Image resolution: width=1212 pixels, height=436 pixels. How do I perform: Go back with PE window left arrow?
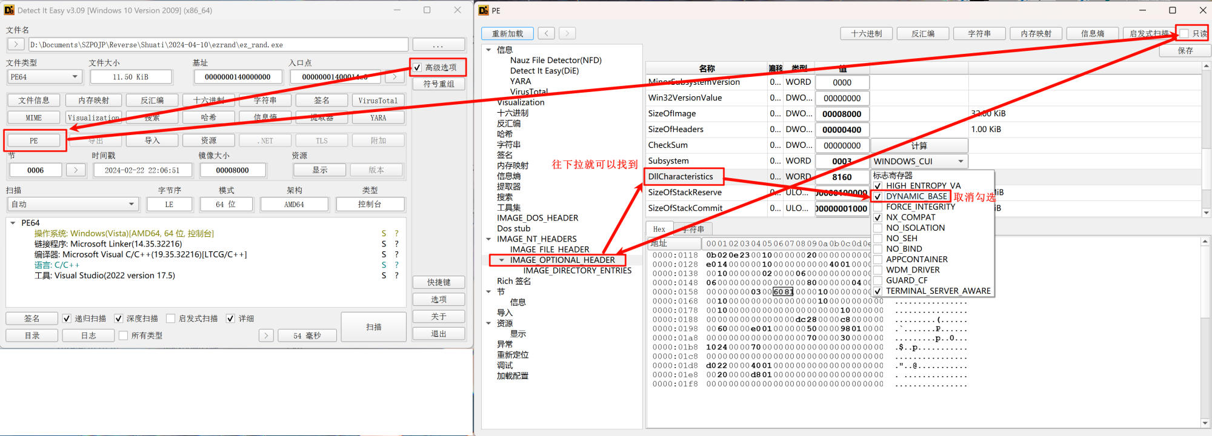547,33
